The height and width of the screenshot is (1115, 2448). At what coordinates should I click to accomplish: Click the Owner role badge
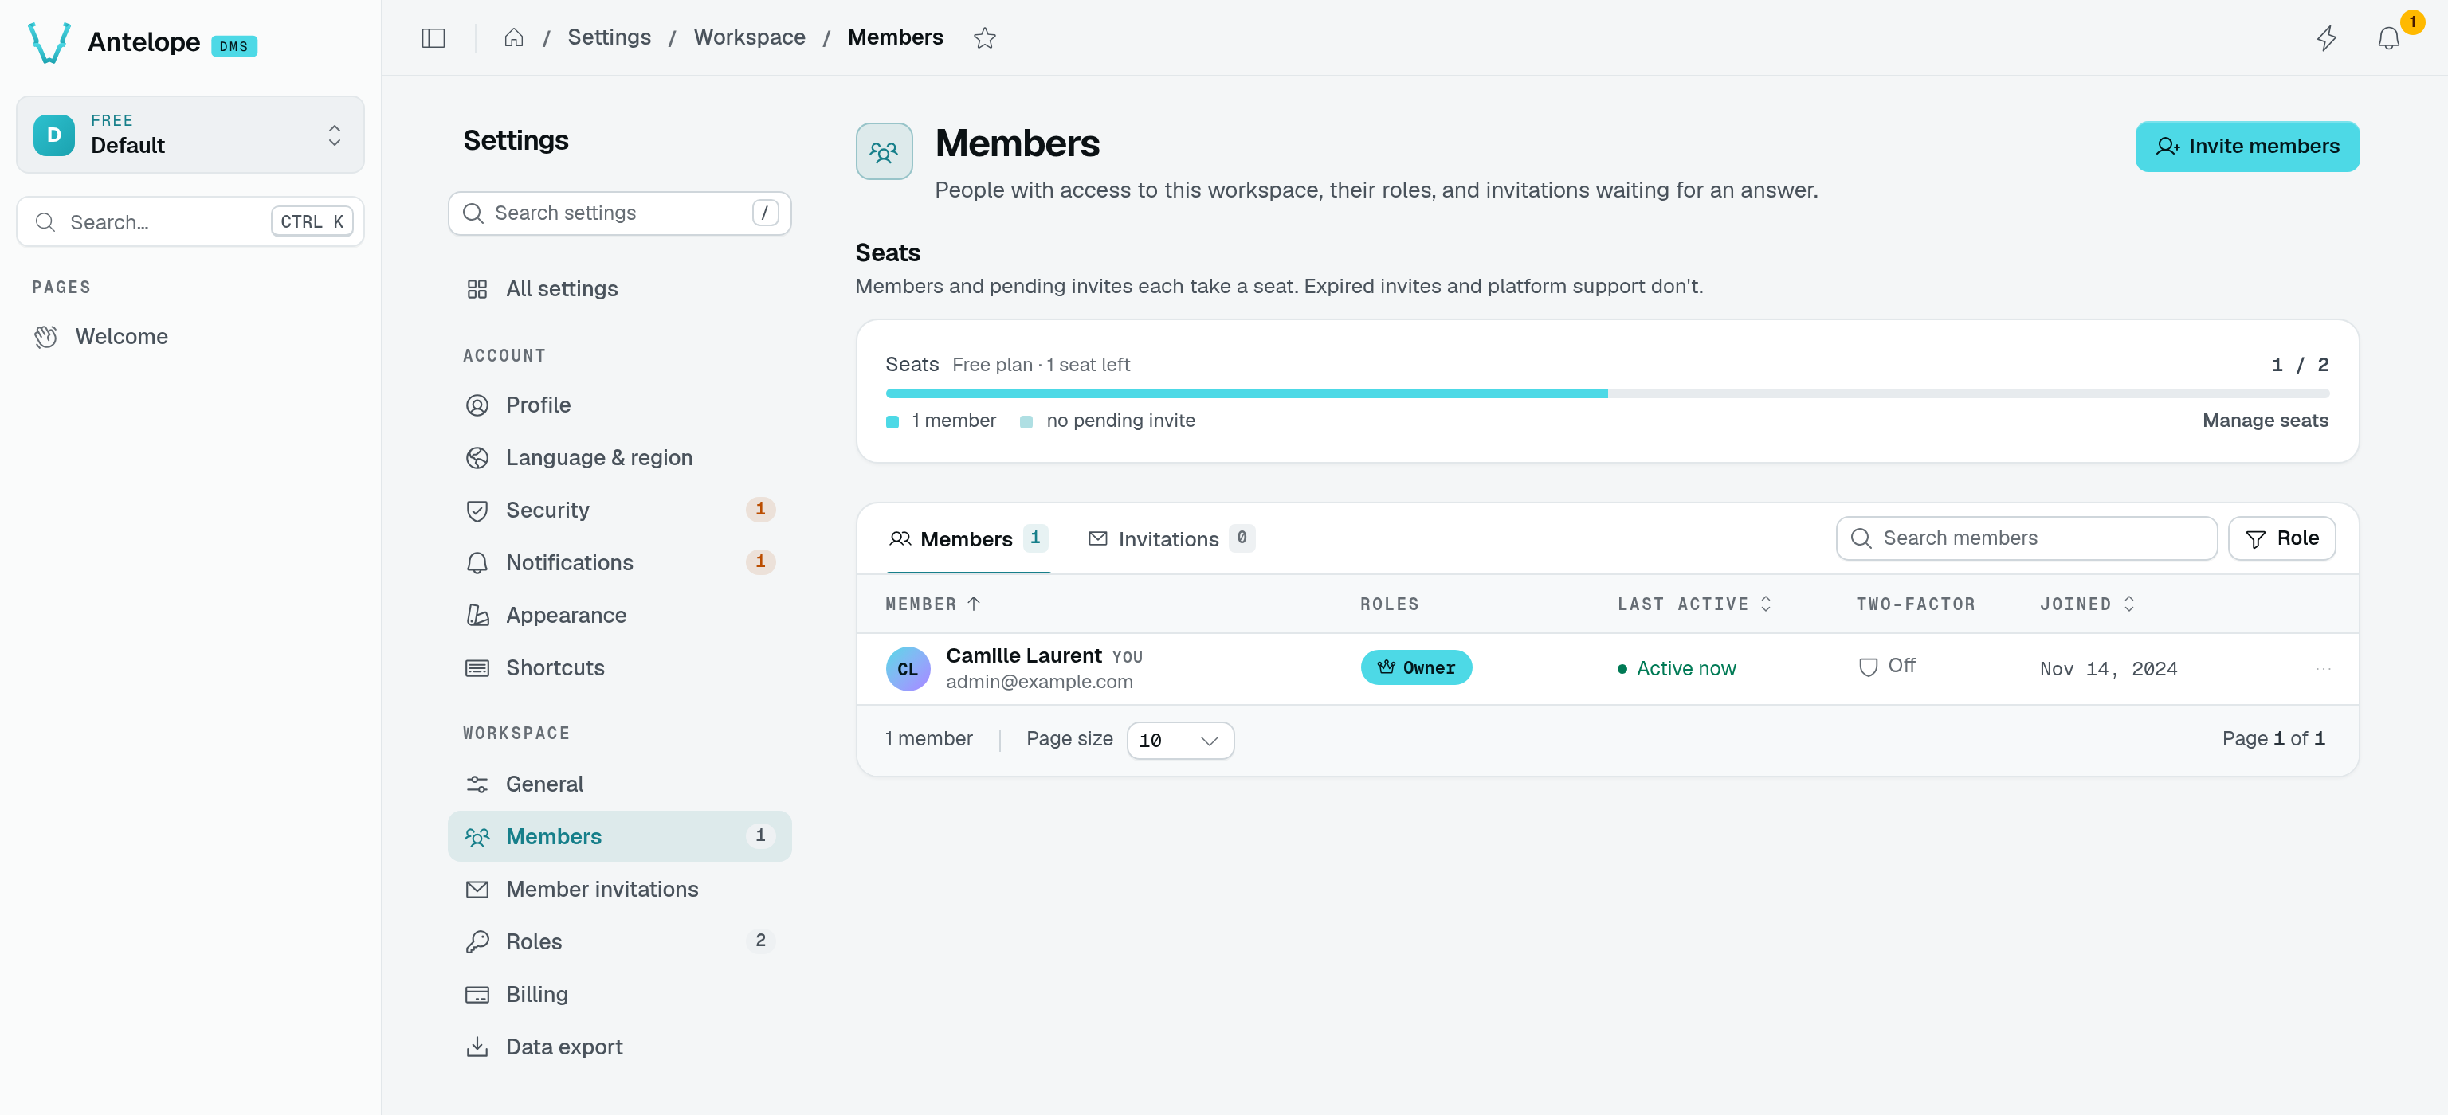coord(1416,667)
